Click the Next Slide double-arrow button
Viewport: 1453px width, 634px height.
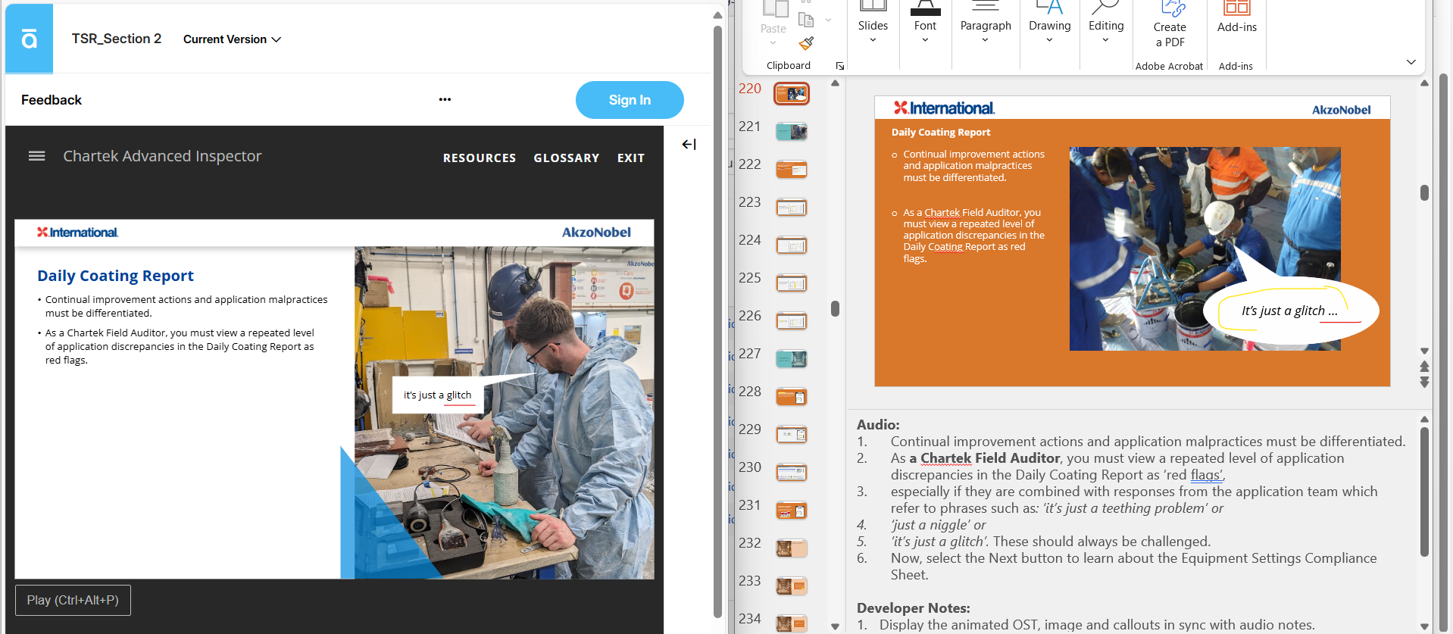(x=1424, y=382)
